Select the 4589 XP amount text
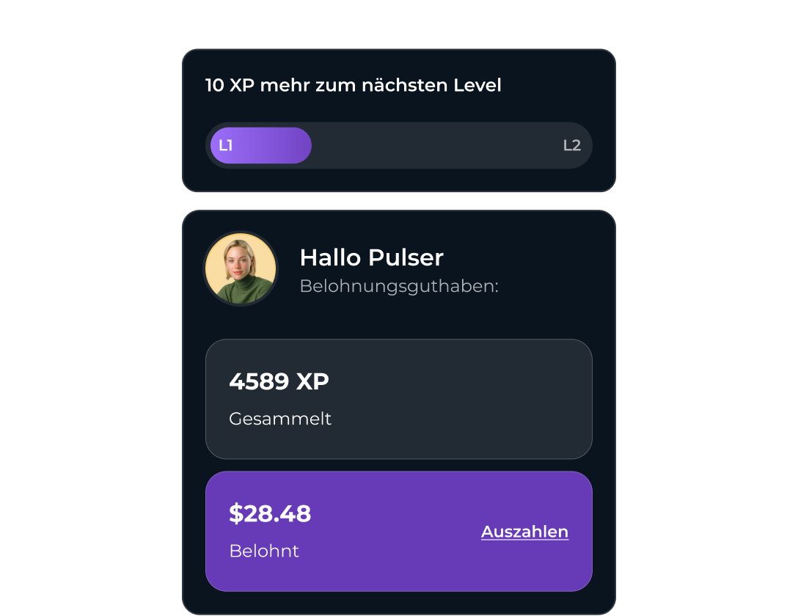This screenshot has height=616, width=798. tap(279, 381)
